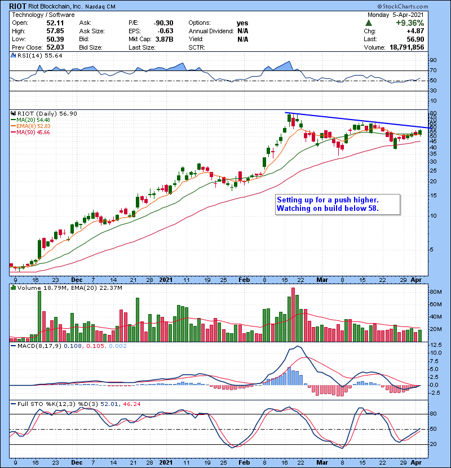
Task: Click the blue annotation 'Setting up for a push higher'
Action: click(328, 200)
